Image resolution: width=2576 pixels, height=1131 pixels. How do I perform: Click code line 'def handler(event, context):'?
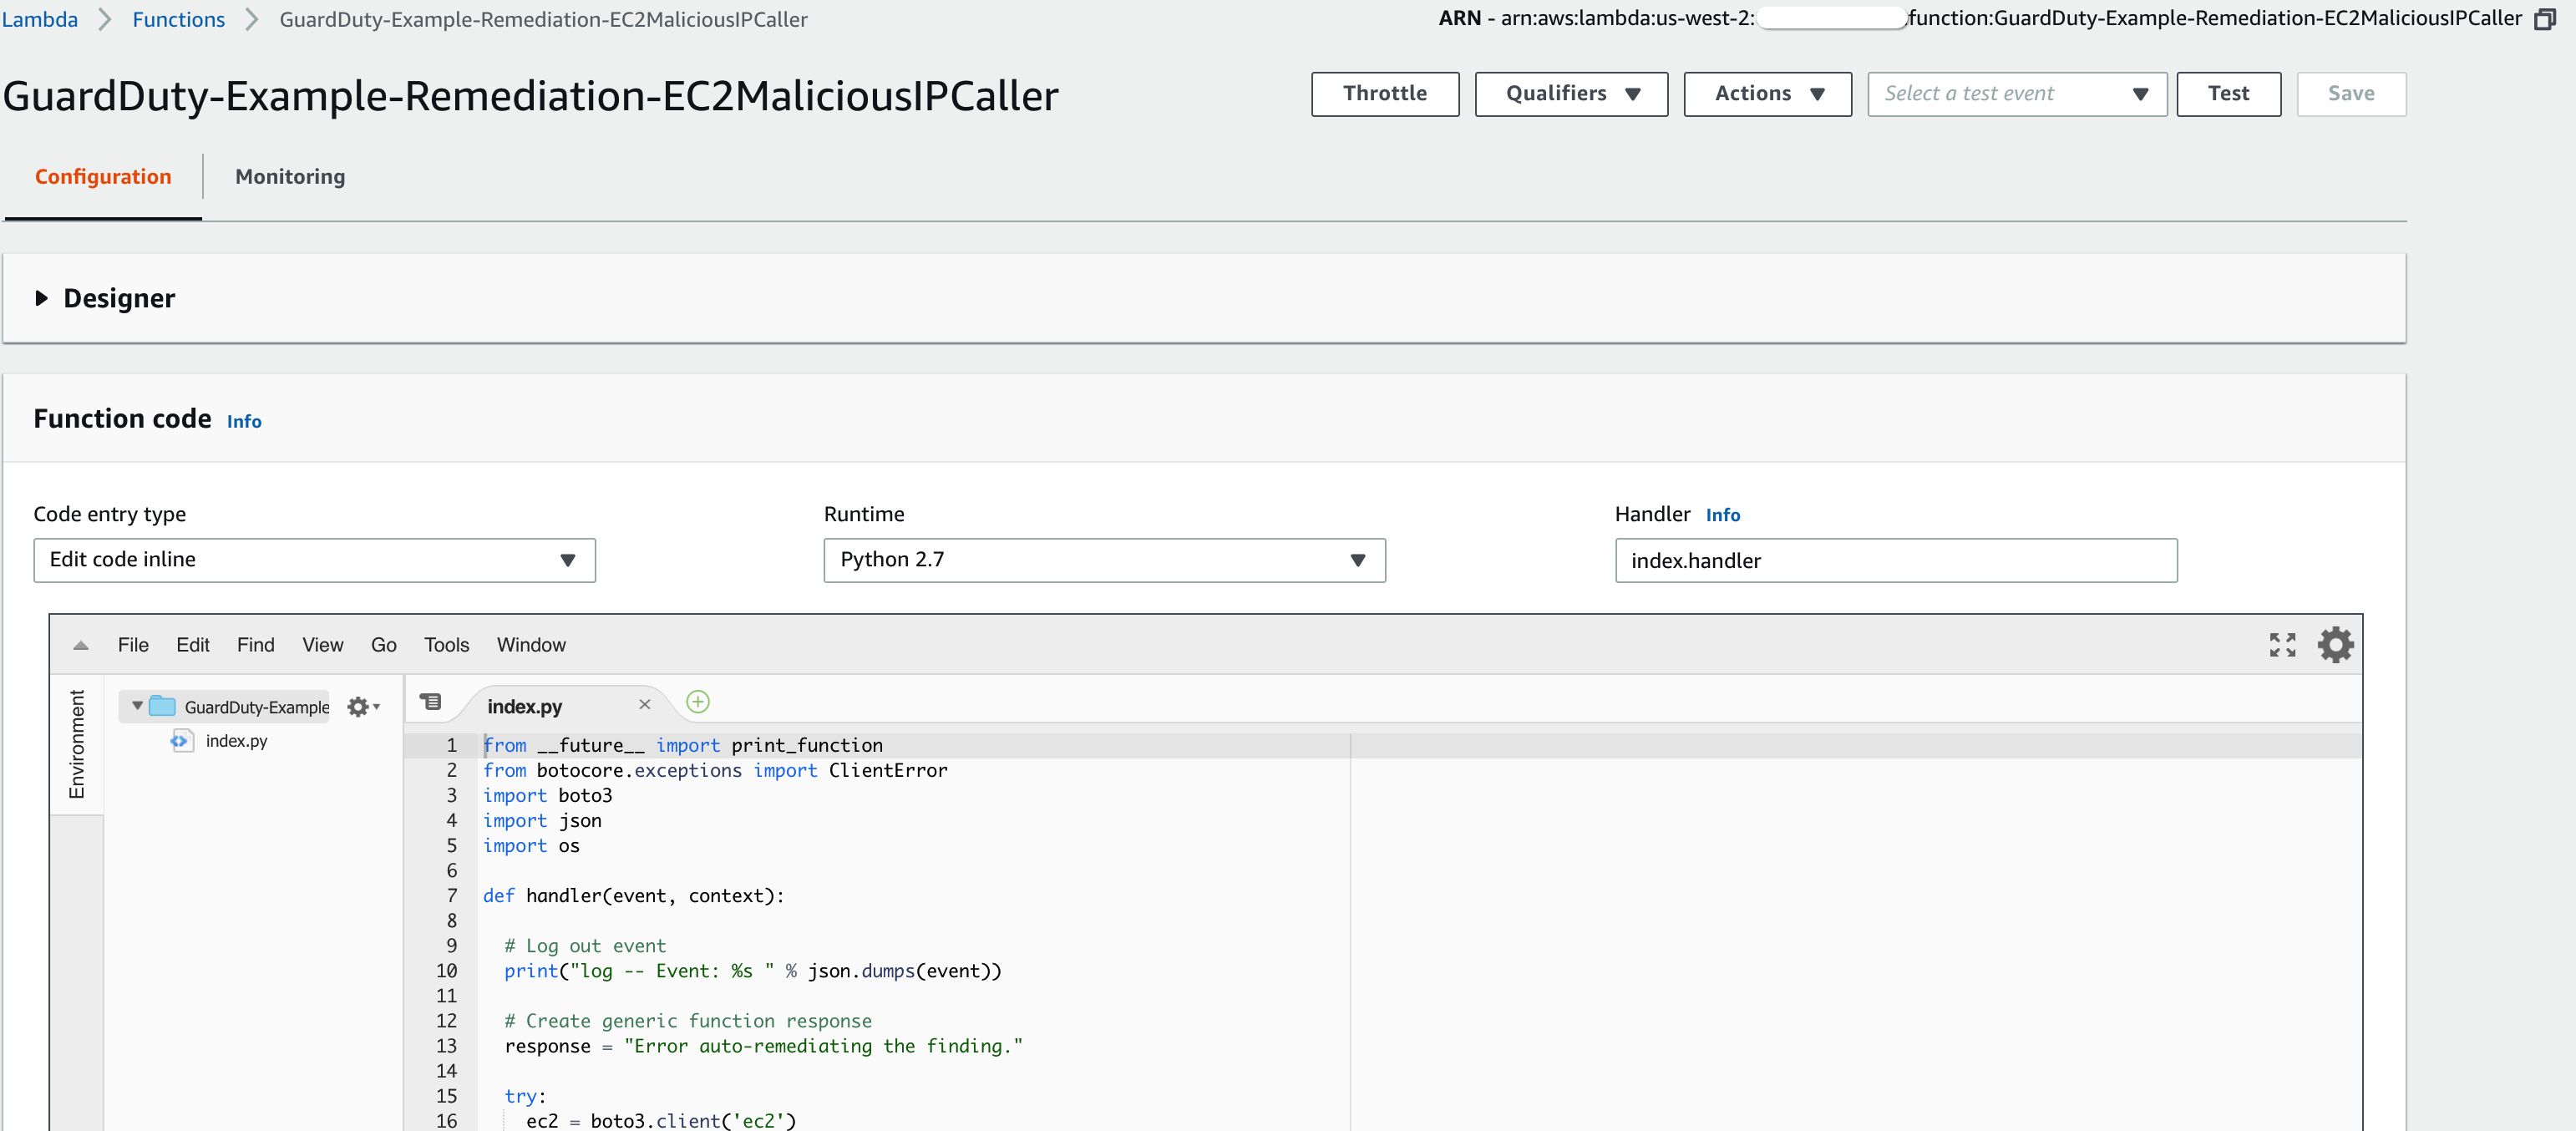pos(634,896)
